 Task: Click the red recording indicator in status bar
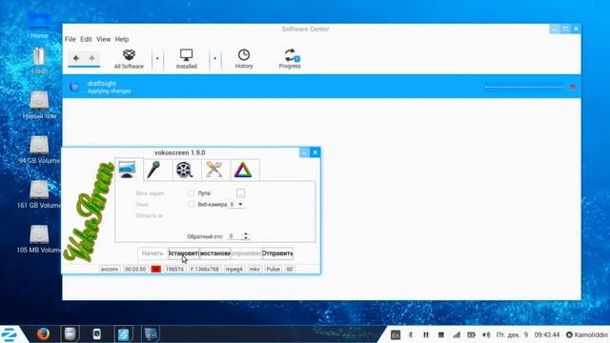pos(156,269)
